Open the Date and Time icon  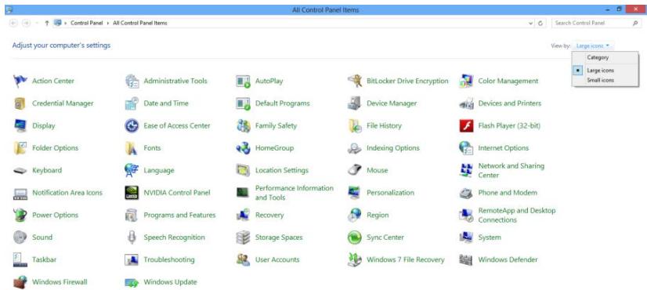[x=132, y=103]
